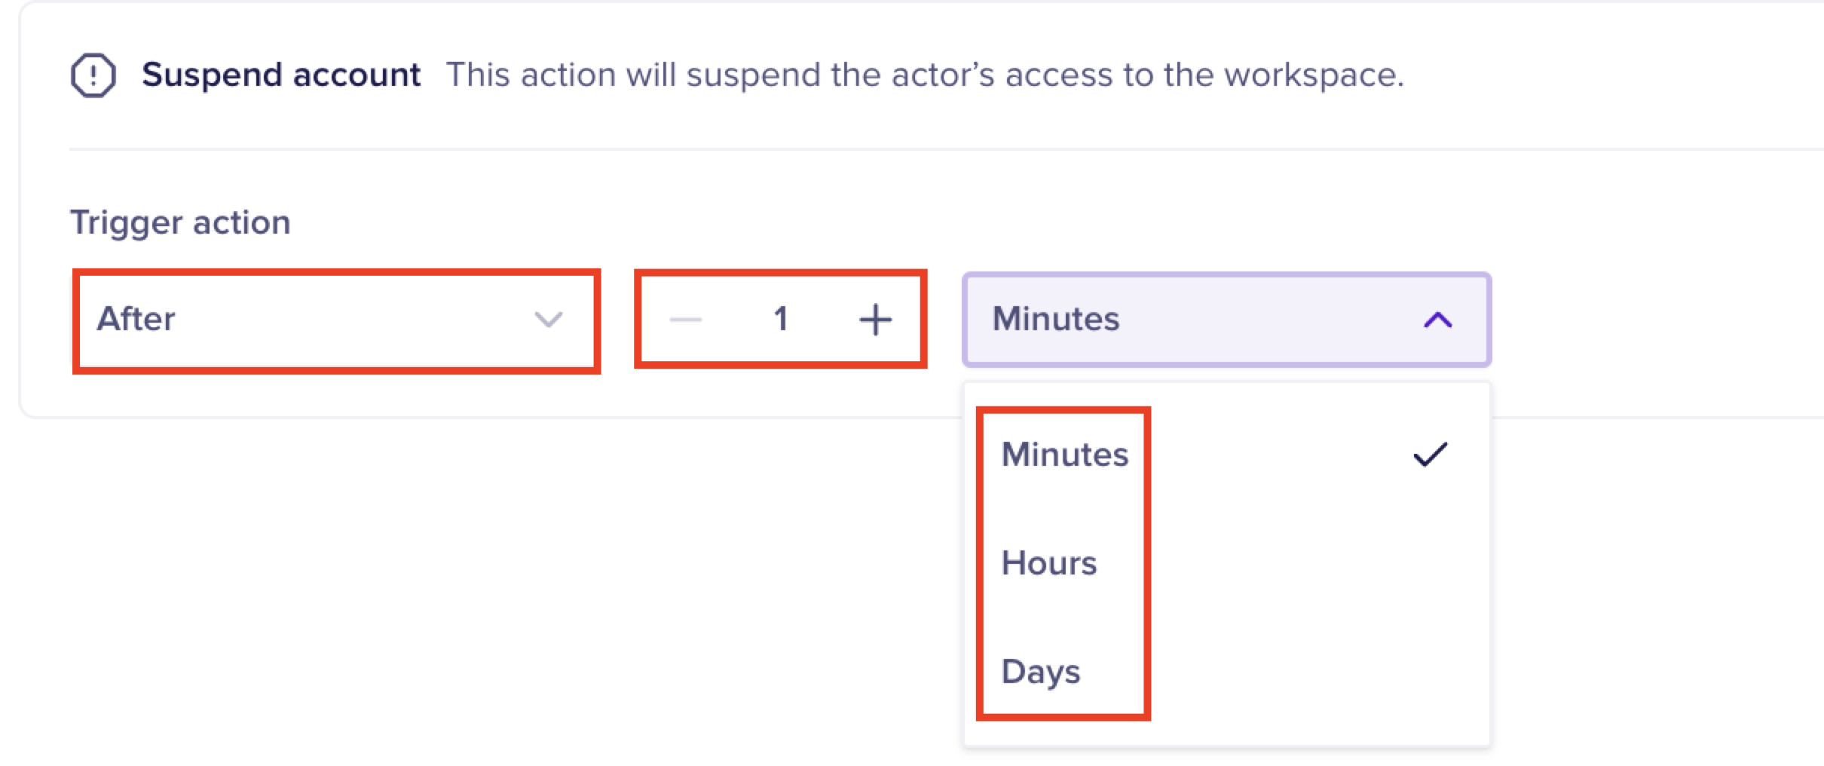Select Hours from the unit list
Screen dimensions: 1824x766
tap(1048, 563)
